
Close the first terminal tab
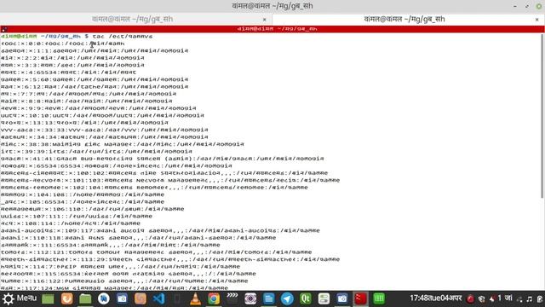[265, 20]
